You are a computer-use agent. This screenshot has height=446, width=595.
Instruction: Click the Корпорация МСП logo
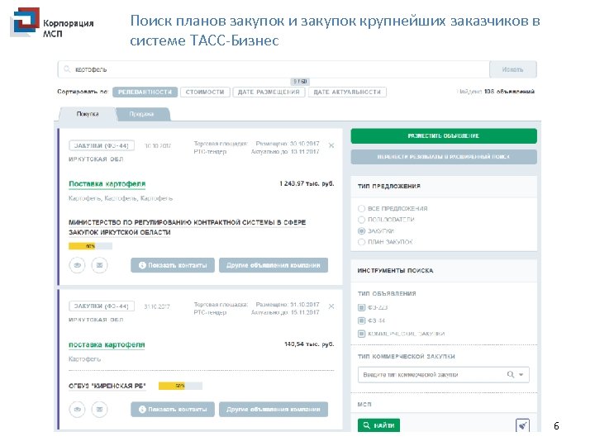pyautogui.click(x=51, y=23)
